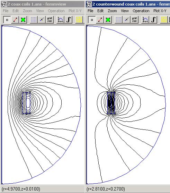Select point mode in counterwound coils window
170x193 pixels.
[x=92, y=20]
